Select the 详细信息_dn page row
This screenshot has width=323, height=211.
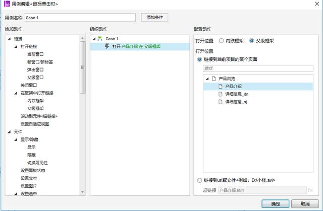click(x=258, y=94)
